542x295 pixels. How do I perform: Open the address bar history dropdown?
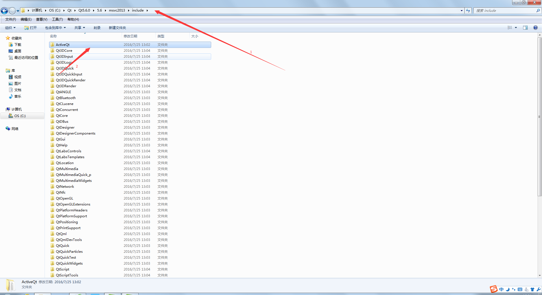click(462, 11)
